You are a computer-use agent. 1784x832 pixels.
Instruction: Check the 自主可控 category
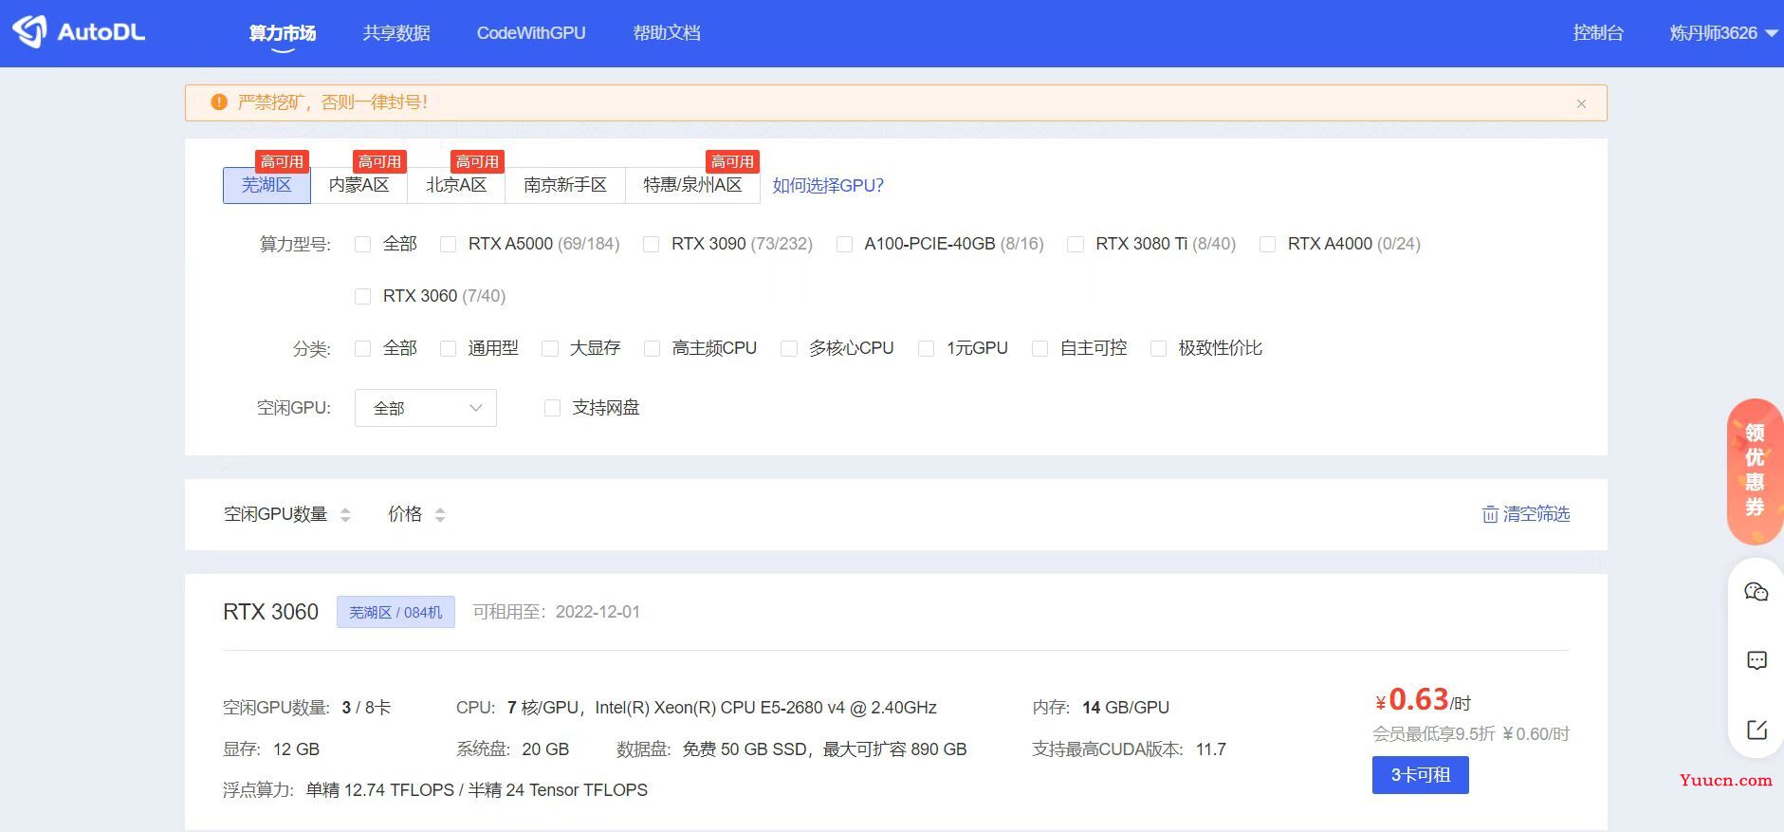point(1040,348)
